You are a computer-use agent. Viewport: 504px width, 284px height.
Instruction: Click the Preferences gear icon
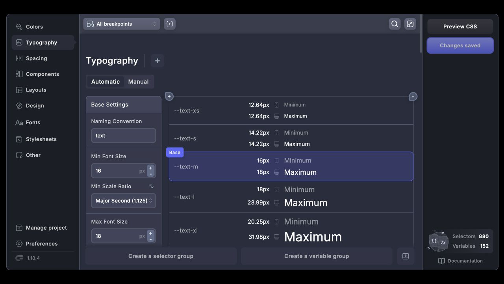point(19,244)
